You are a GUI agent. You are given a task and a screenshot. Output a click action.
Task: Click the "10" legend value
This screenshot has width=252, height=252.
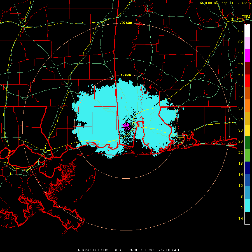241,186
